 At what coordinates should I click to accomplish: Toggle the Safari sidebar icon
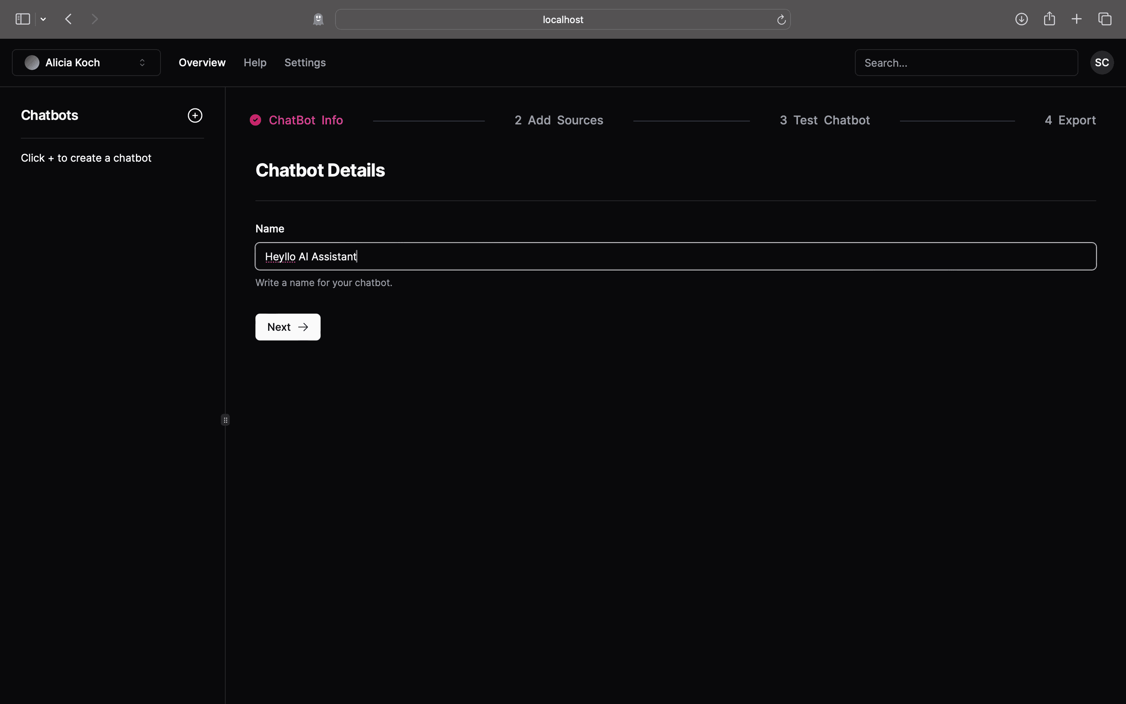pos(22,19)
